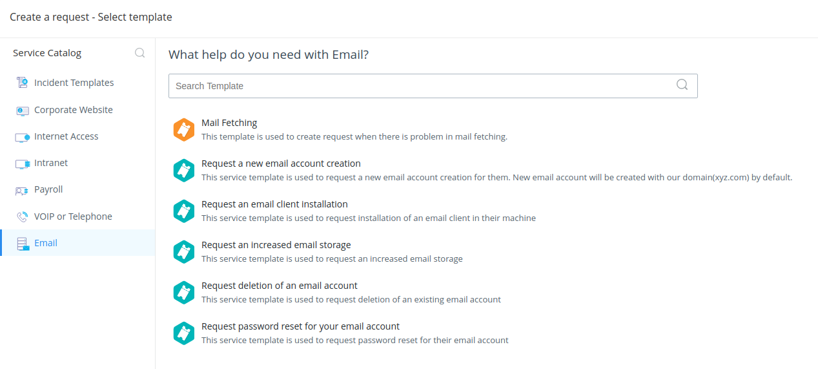Click the orange Mail Fetching template icon
This screenshot has height=369, width=818.
coord(184,129)
